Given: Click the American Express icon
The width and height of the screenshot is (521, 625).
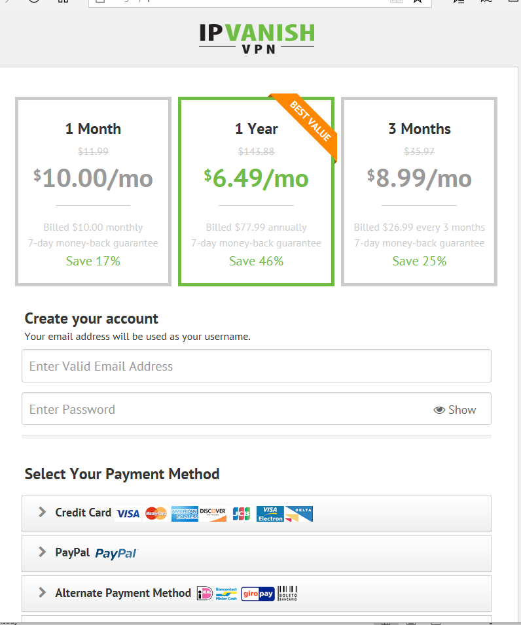Looking at the screenshot, I should tap(185, 514).
